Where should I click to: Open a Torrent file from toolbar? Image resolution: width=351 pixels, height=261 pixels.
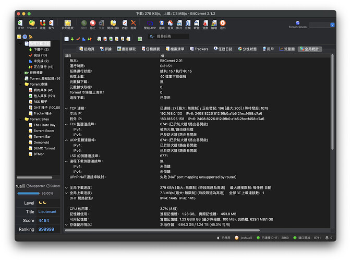(x=32, y=25)
